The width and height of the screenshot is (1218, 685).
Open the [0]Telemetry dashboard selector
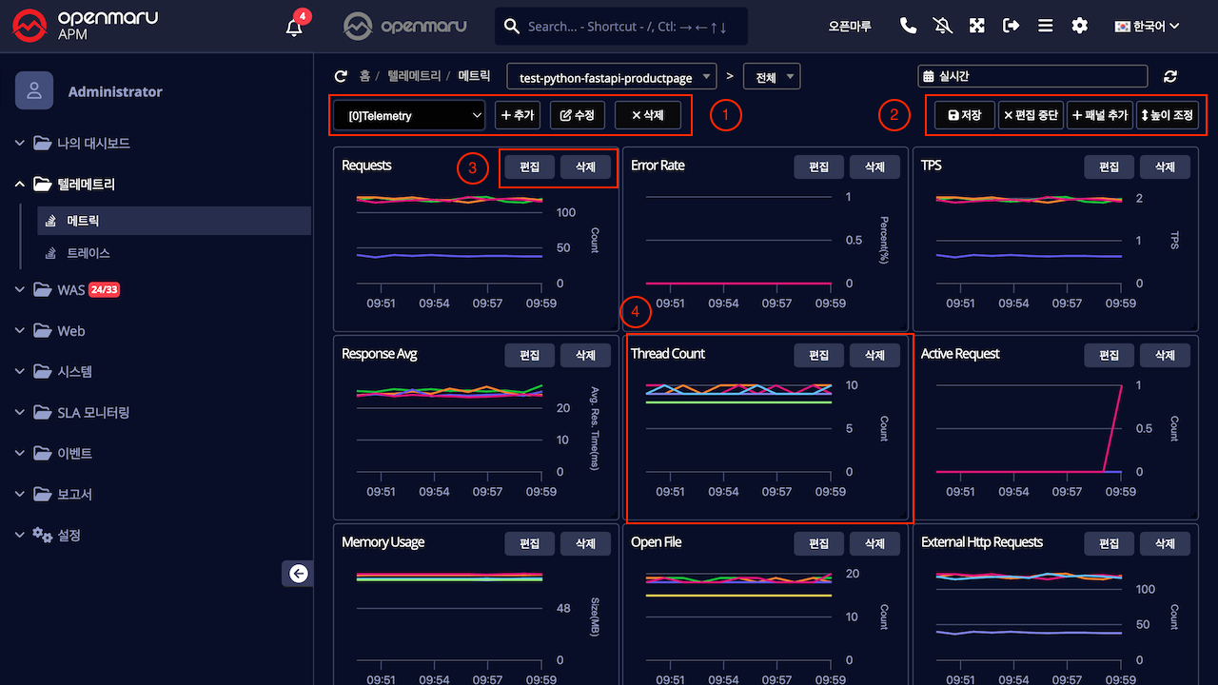click(409, 116)
